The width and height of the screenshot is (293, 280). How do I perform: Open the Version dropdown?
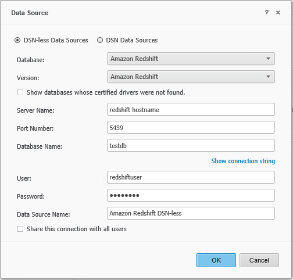click(x=191, y=77)
